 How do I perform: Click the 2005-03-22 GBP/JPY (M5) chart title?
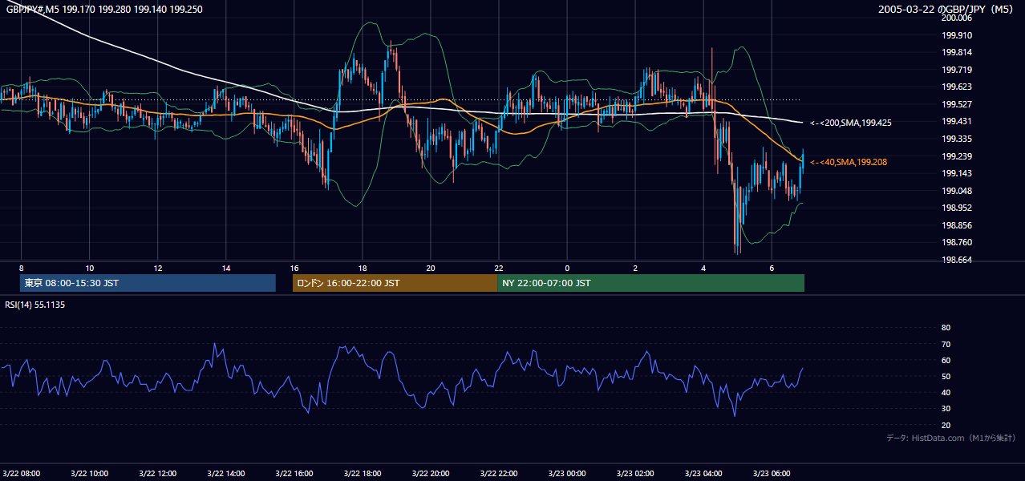click(946, 9)
